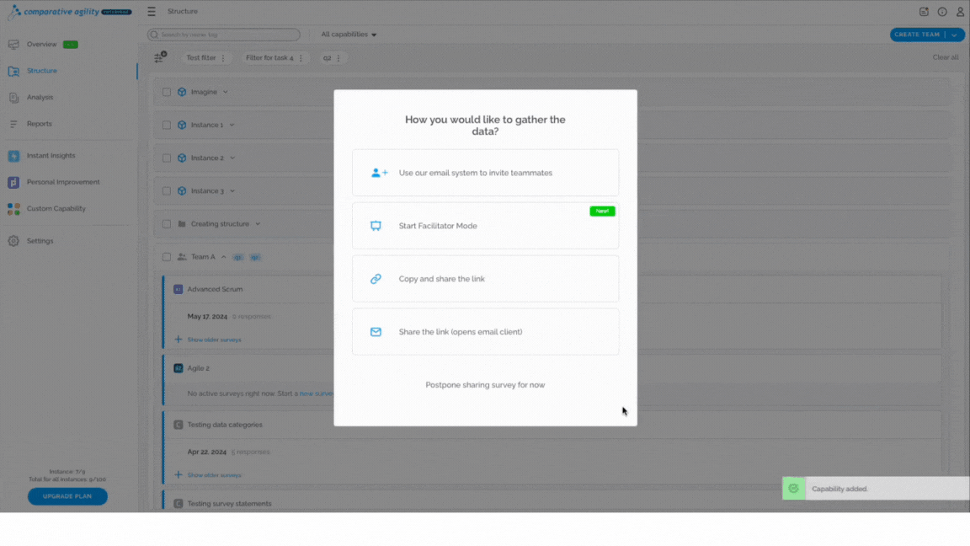Click the Testing data categories icon
The height and width of the screenshot is (546, 970).
pyautogui.click(x=179, y=425)
